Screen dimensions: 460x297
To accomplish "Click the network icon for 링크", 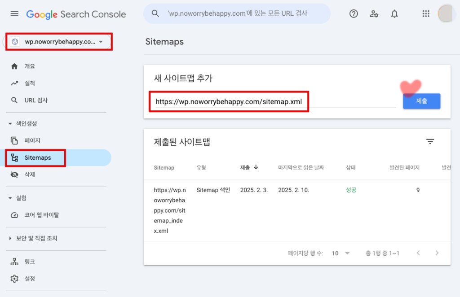I will point(14,262).
